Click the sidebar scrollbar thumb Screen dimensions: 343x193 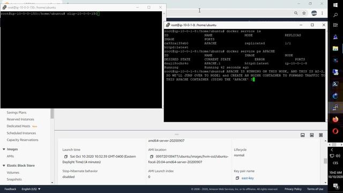tap(52, 114)
